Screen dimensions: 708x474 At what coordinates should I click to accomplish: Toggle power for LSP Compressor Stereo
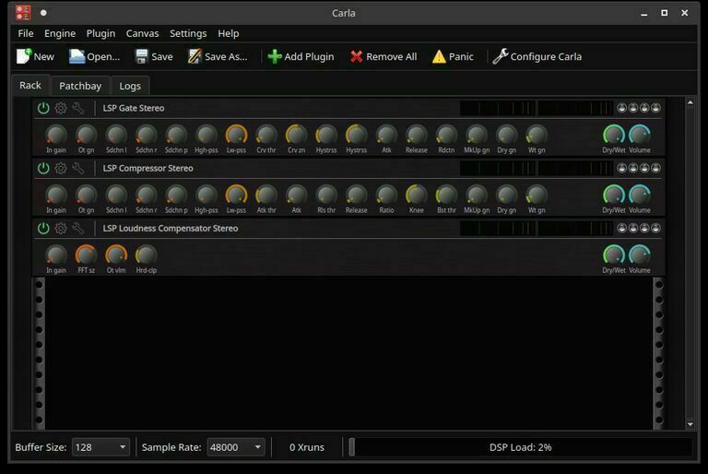43,168
